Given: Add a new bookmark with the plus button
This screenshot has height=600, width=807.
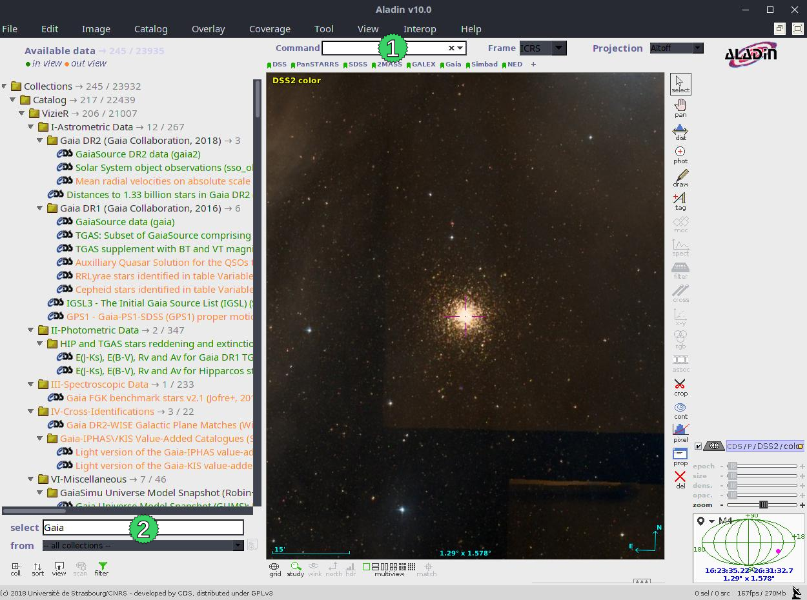Looking at the screenshot, I should click(533, 65).
